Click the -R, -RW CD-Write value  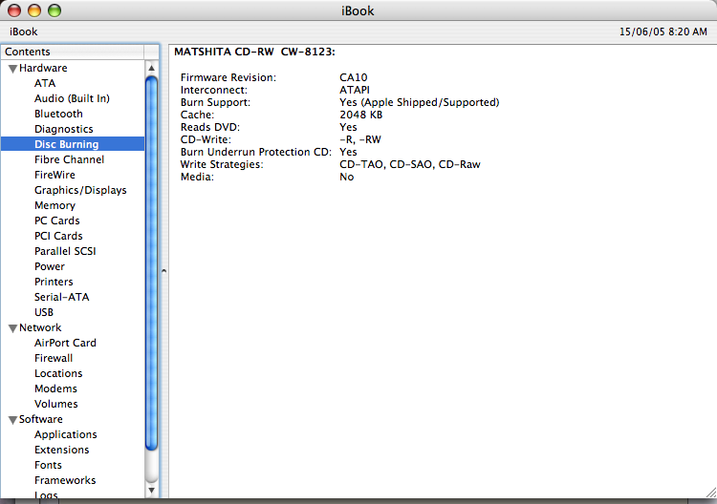pos(359,139)
